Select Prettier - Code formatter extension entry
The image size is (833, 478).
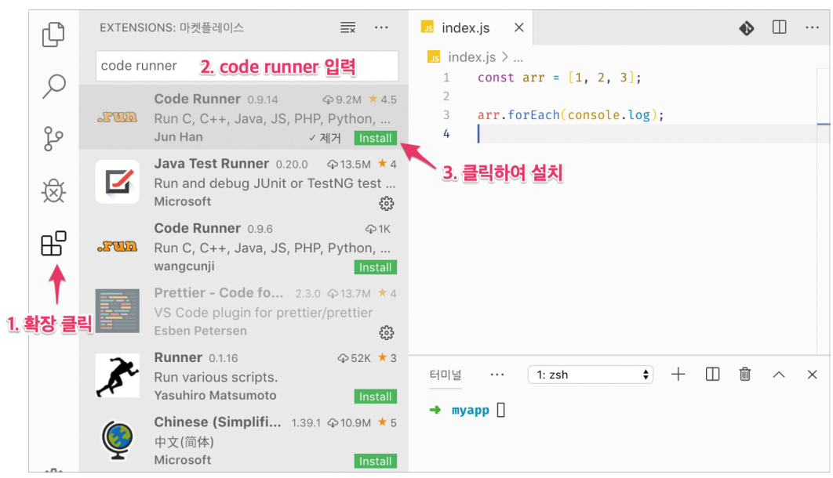[244, 311]
